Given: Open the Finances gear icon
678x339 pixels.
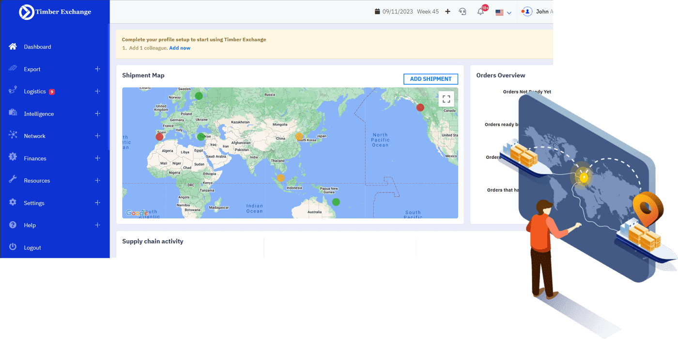Looking at the screenshot, I should tap(13, 158).
